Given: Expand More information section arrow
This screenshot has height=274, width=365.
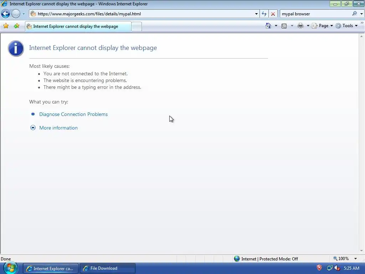Looking at the screenshot, I should click(33, 128).
